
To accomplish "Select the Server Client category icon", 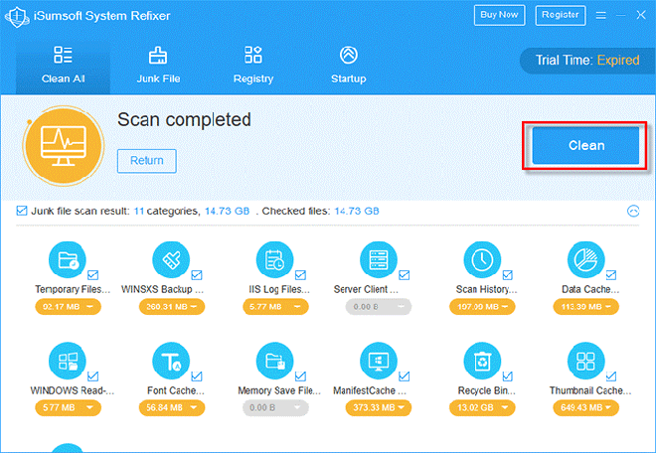I will [379, 259].
